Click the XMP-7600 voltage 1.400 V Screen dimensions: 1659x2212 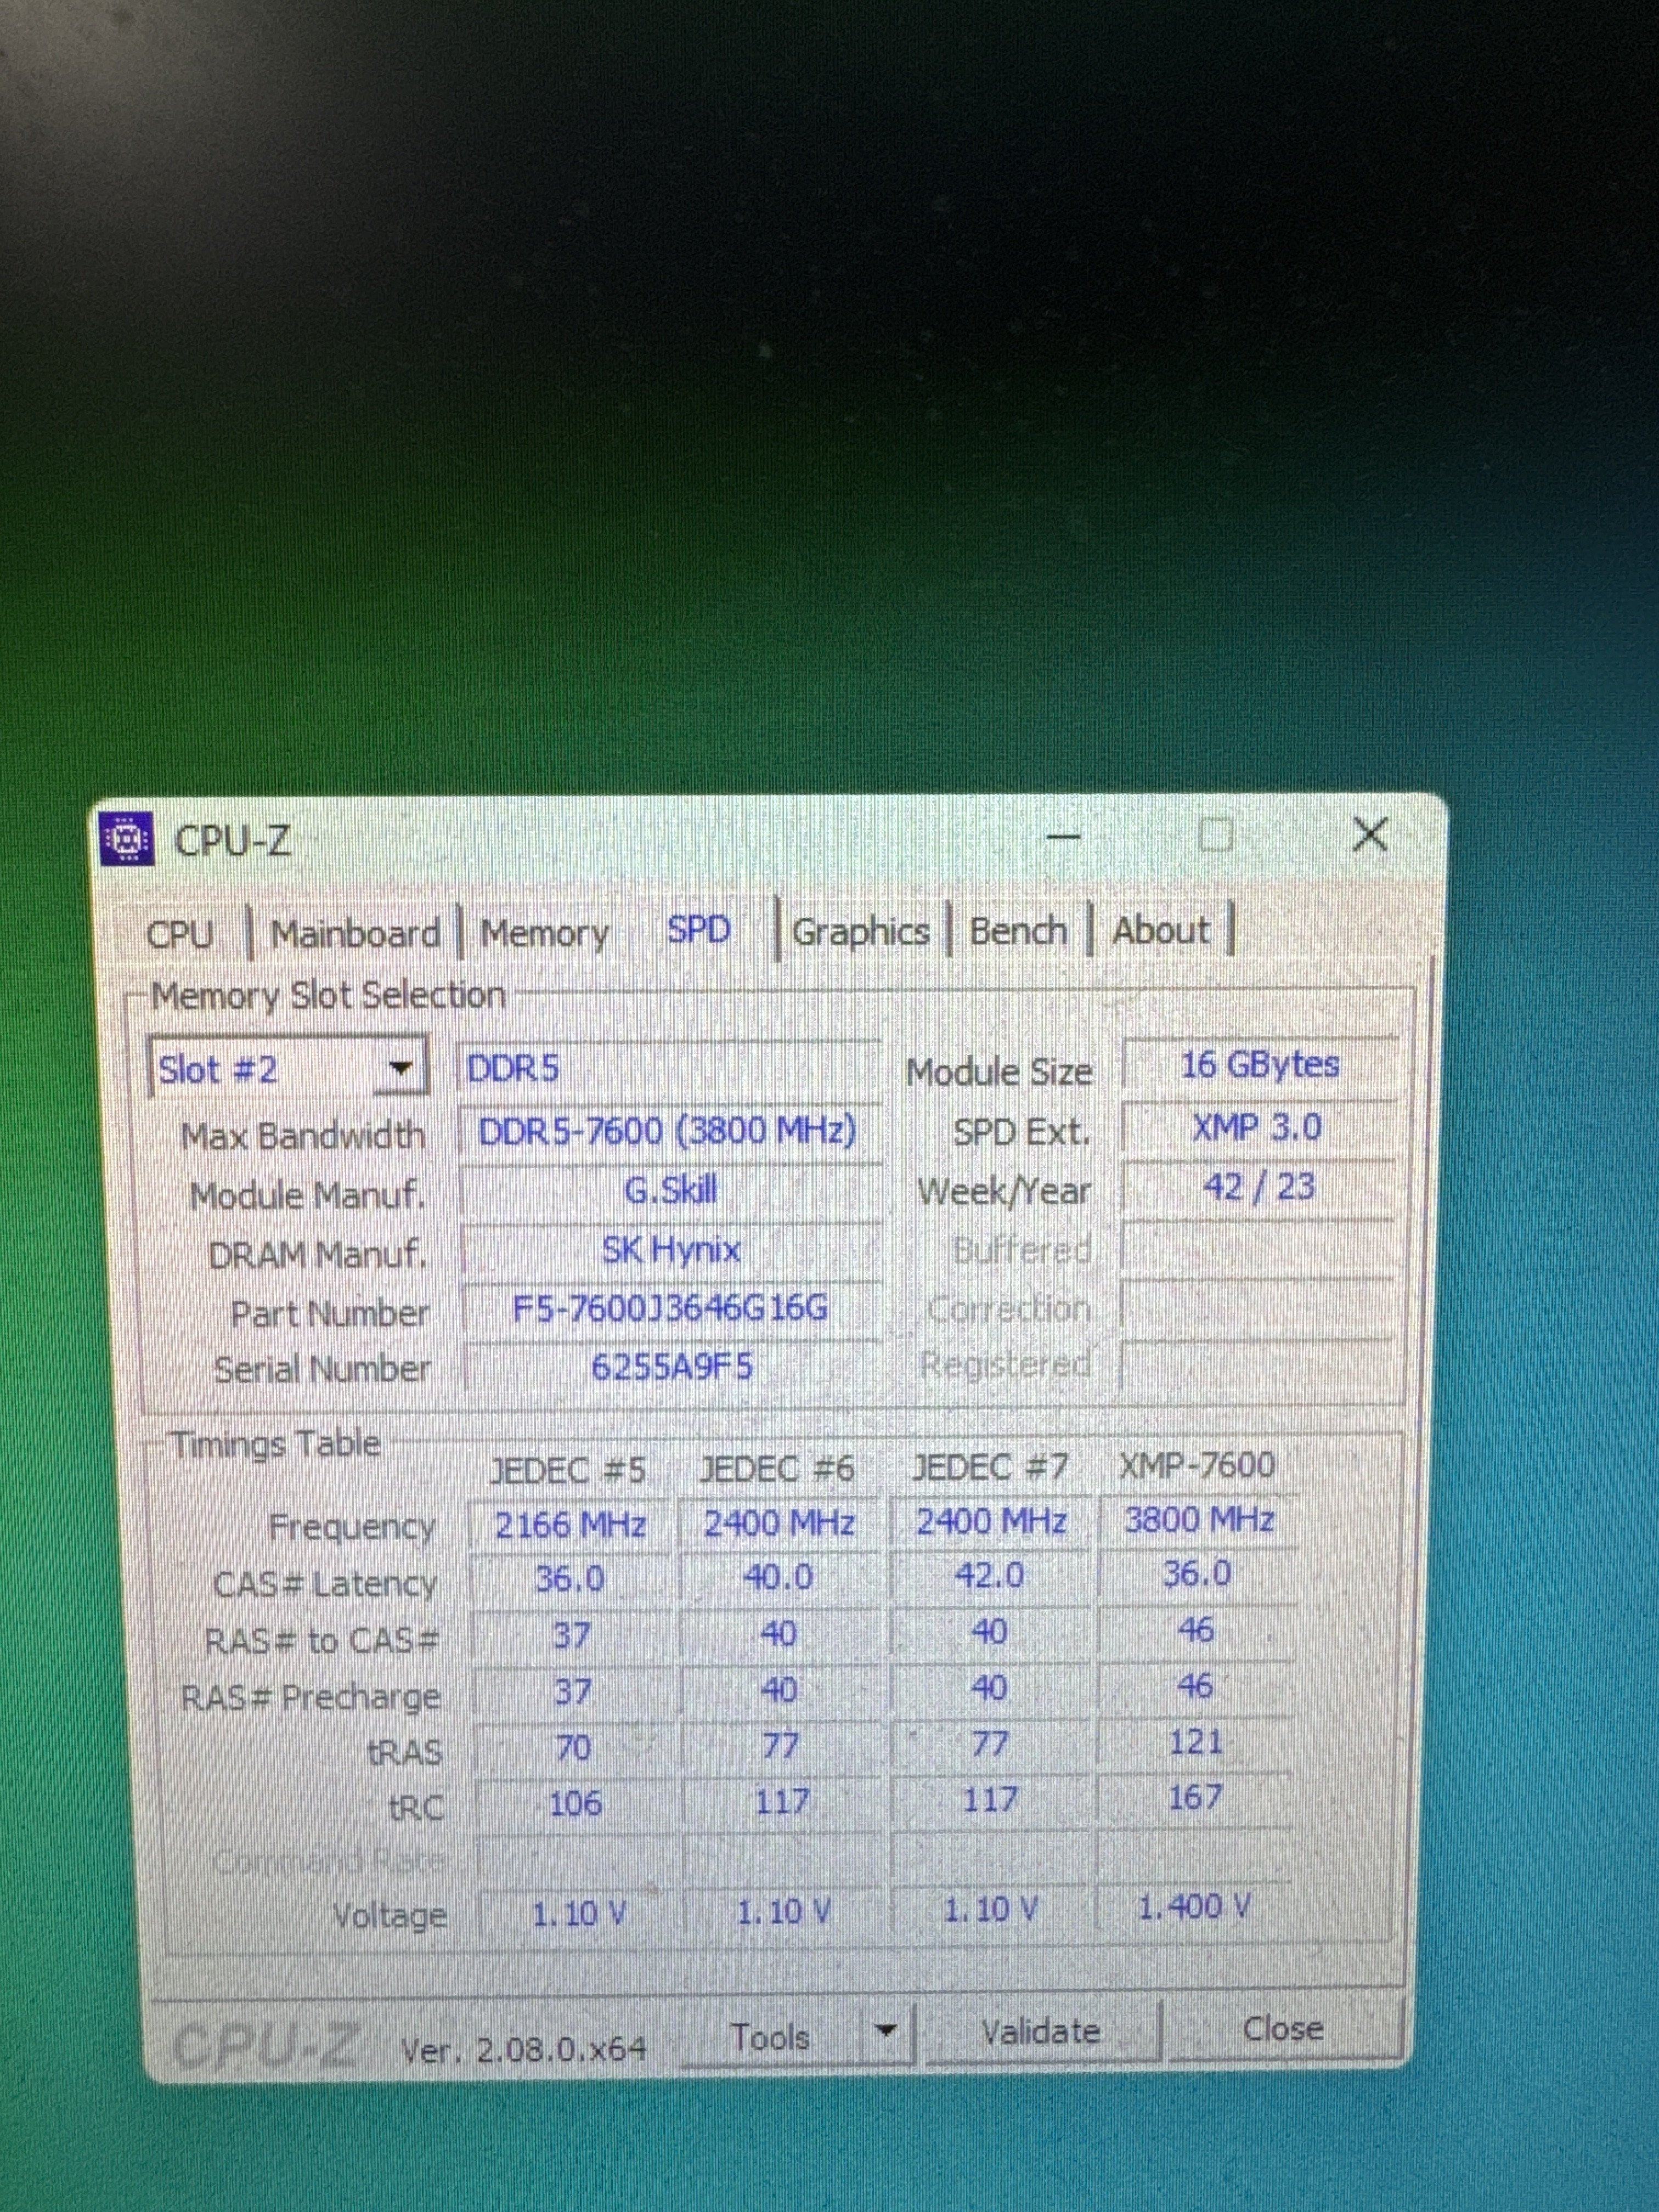[1194, 1908]
